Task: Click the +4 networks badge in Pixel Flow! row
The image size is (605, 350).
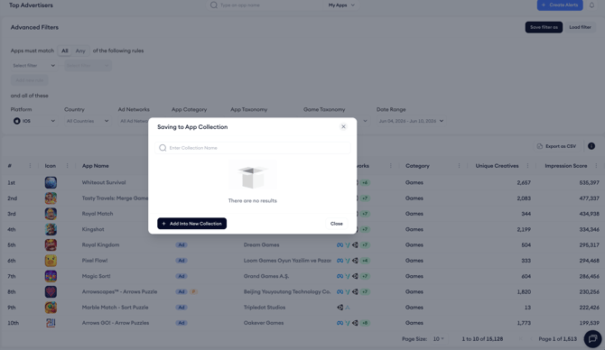Action: [x=365, y=261]
